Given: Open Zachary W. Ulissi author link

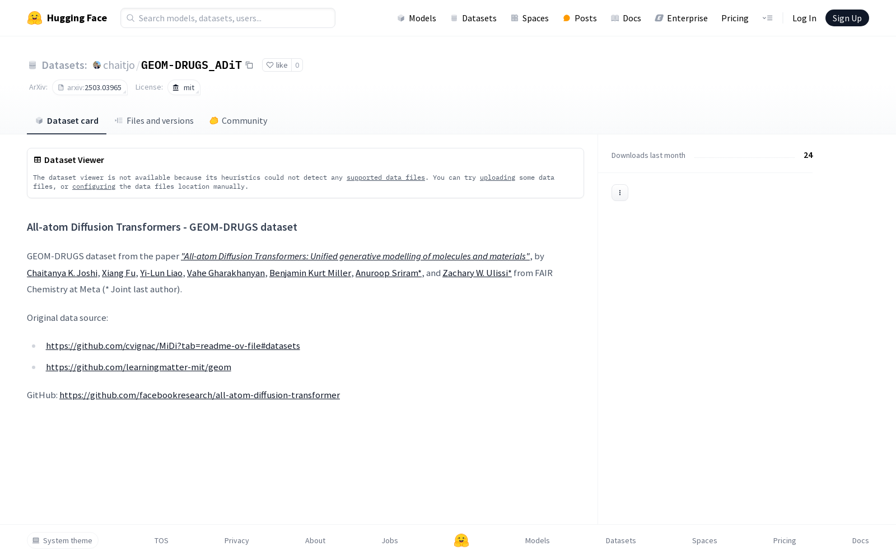Looking at the screenshot, I should pos(477,273).
